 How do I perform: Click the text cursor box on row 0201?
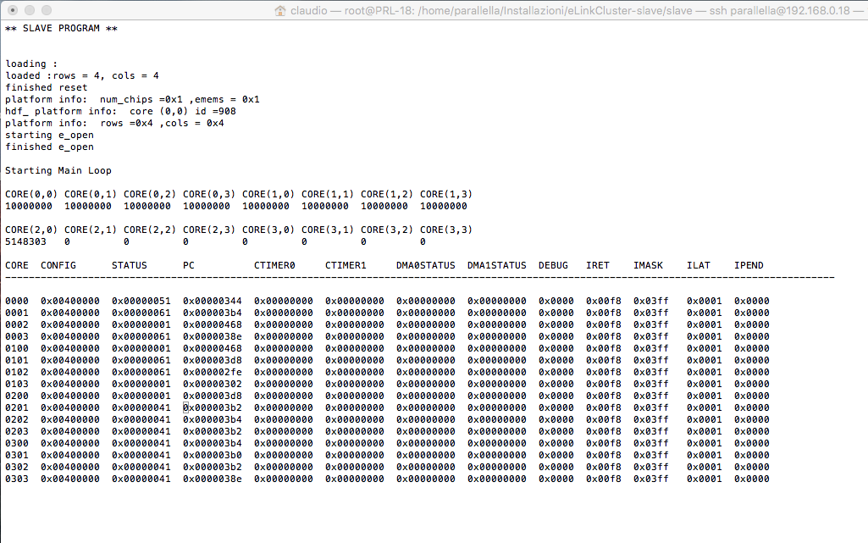pyautogui.click(x=185, y=407)
